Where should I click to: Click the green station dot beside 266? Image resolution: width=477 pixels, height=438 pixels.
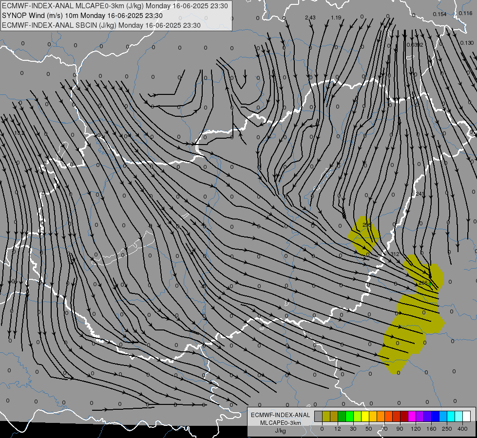click(x=430, y=284)
